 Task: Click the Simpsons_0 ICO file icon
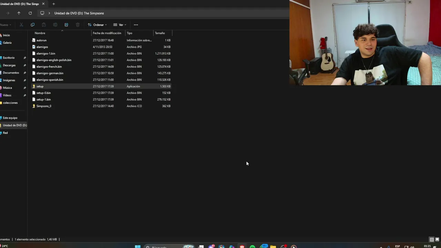34,106
